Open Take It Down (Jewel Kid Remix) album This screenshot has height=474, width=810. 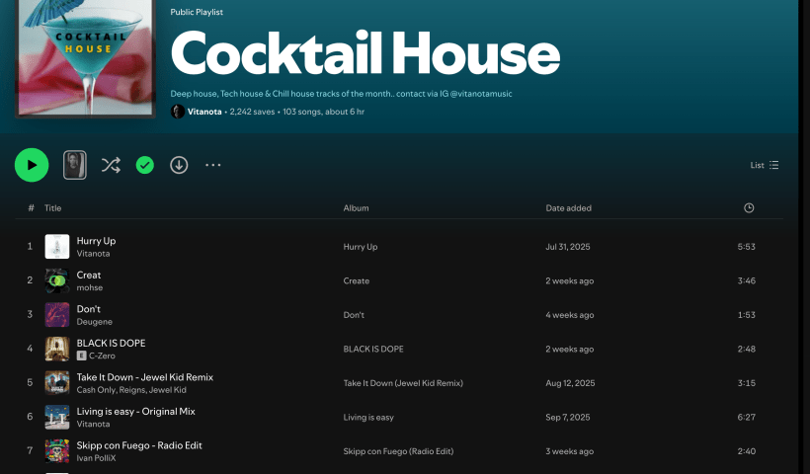(x=403, y=383)
